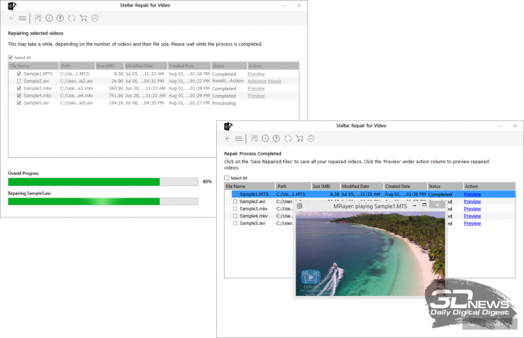Maximize the MPlayer window

tap(424, 205)
